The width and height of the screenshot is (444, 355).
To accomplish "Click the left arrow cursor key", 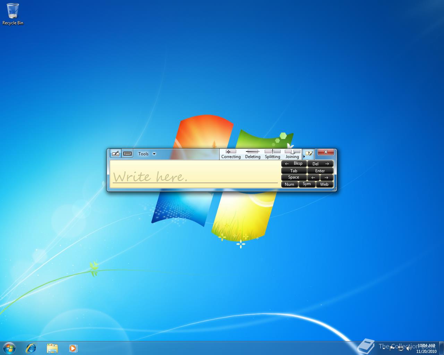I will [x=314, y=177].
